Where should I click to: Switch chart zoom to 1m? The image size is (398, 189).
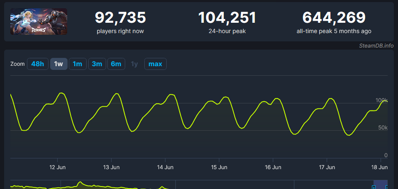pyautogui.click(x=78, y=64)
